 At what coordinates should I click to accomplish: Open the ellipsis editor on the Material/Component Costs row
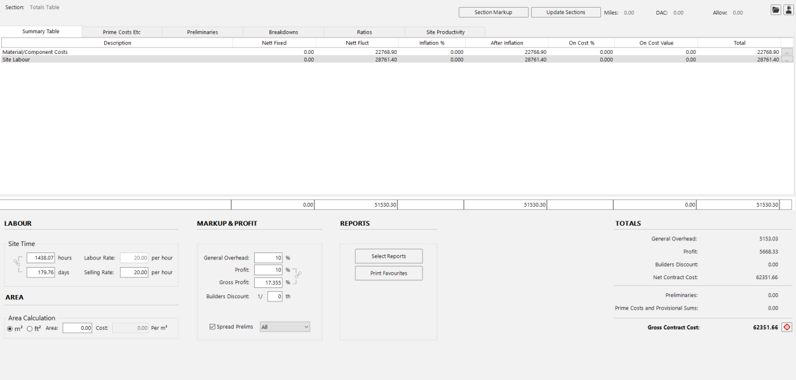pyautogui.click(x=787, y=52)
